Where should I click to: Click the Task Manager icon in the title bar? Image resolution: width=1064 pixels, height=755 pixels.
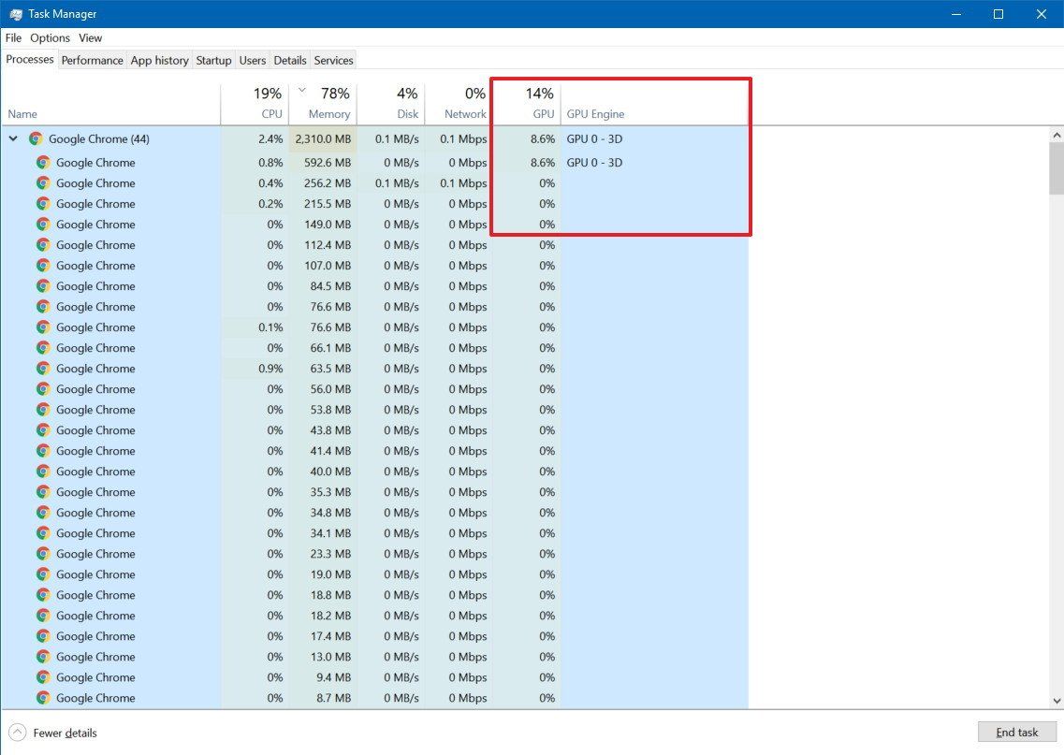[15, 13]
